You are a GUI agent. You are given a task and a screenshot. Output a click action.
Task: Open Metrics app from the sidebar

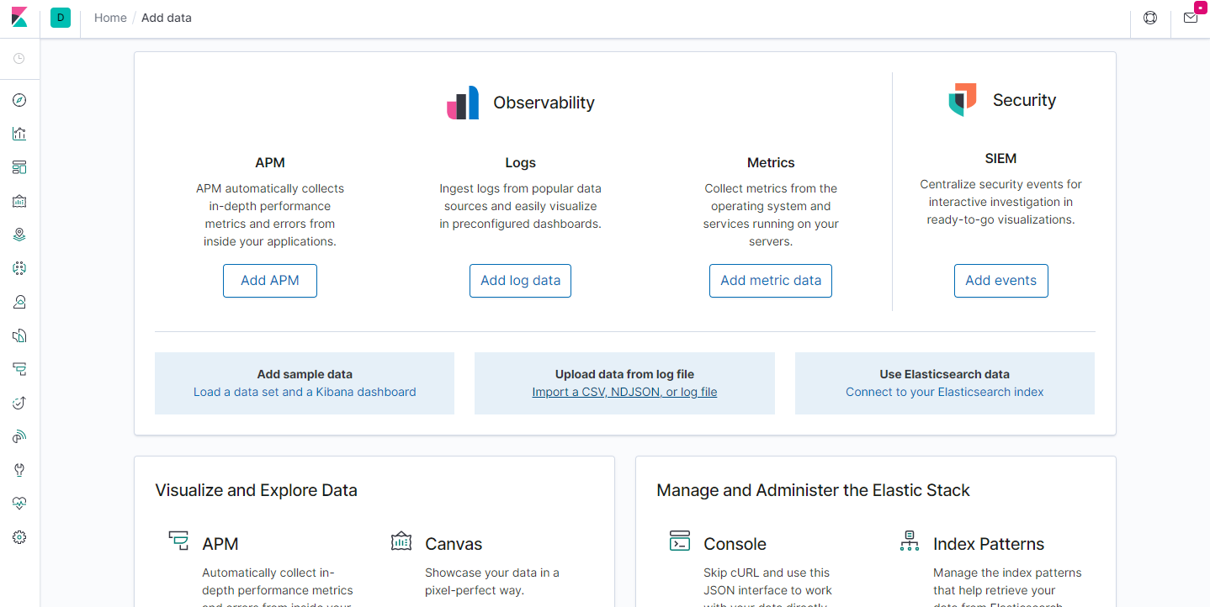[x=19, y=302]
